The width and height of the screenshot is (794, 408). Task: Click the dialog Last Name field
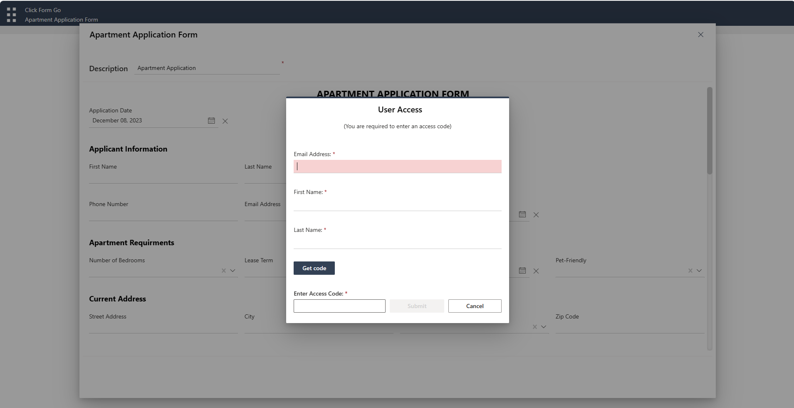(x=397, y=242)
